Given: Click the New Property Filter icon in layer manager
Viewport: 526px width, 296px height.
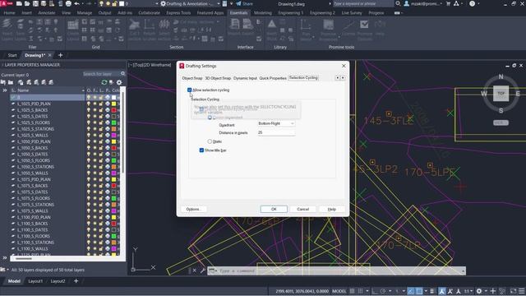Looking at the screenshot, I should [3, 82].
